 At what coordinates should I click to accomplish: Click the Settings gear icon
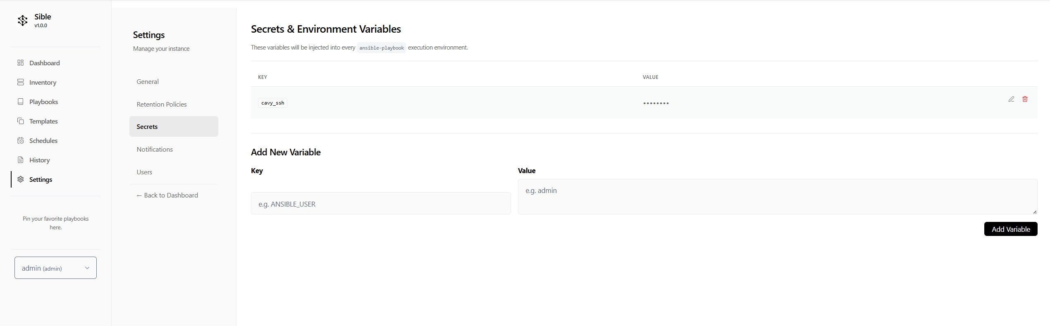tap(20, 179)
